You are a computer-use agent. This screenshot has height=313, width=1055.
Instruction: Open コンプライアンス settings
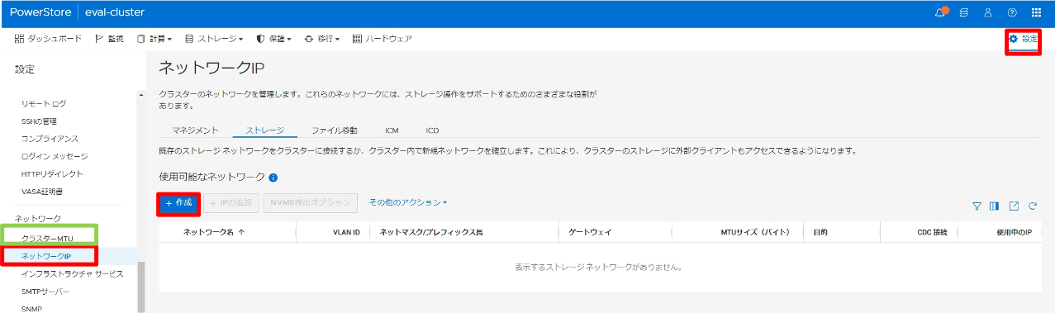[50, 139]
